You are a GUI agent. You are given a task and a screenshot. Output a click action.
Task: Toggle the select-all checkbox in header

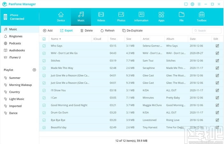coord(44,39)
